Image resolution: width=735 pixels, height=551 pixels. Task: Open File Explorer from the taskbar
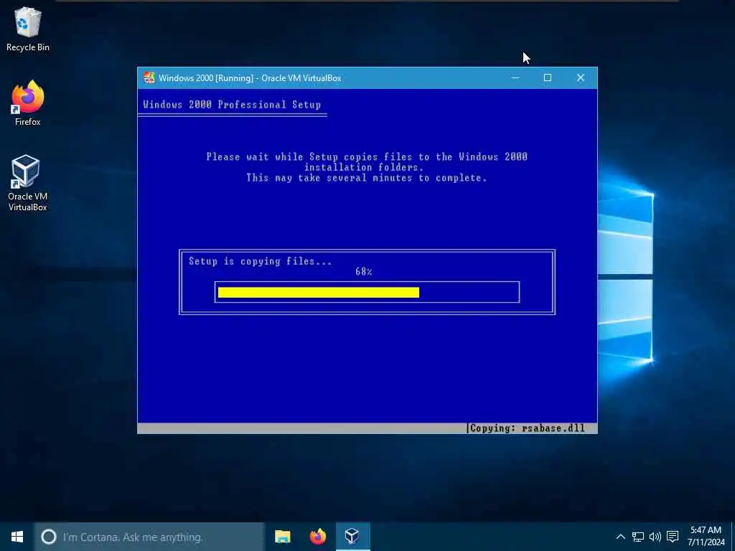click(x=282, y=537)
